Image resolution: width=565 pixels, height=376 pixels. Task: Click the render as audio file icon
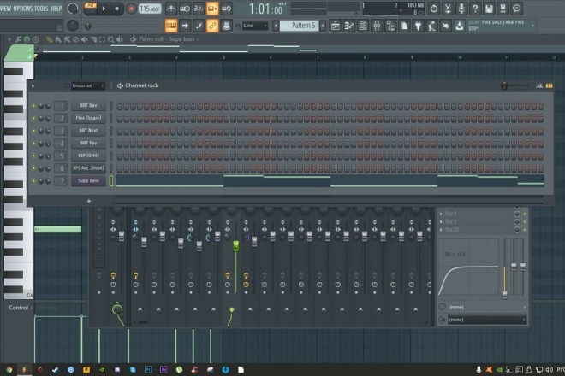503,9
